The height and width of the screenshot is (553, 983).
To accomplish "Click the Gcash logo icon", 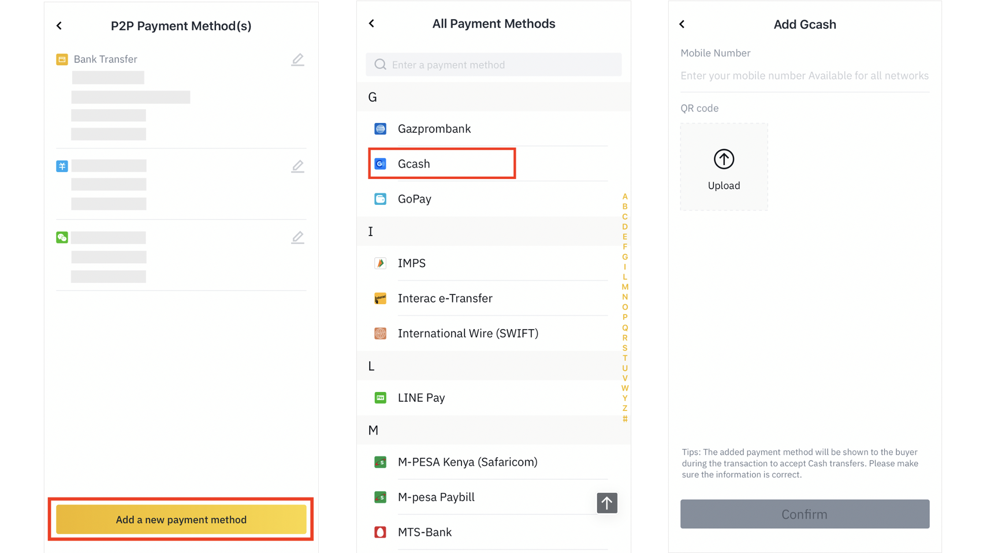I will (380, 164).
